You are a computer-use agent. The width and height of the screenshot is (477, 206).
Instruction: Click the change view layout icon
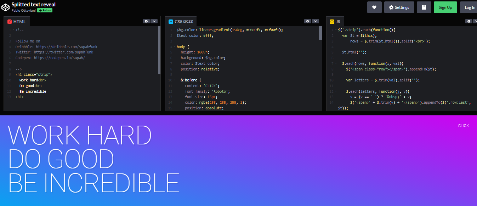click(x=424, y=7)
